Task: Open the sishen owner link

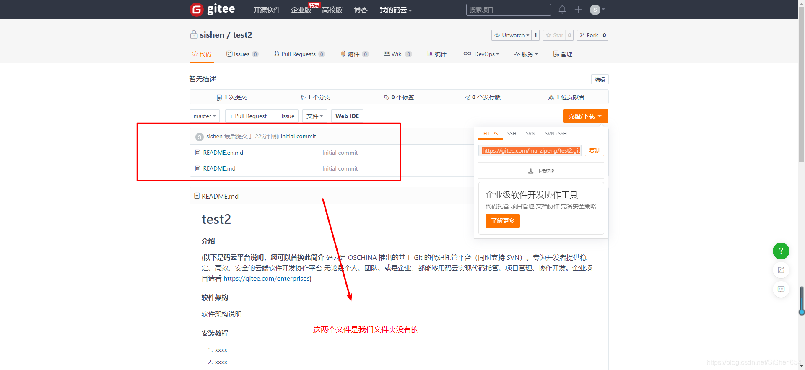Action: point(212,35)
